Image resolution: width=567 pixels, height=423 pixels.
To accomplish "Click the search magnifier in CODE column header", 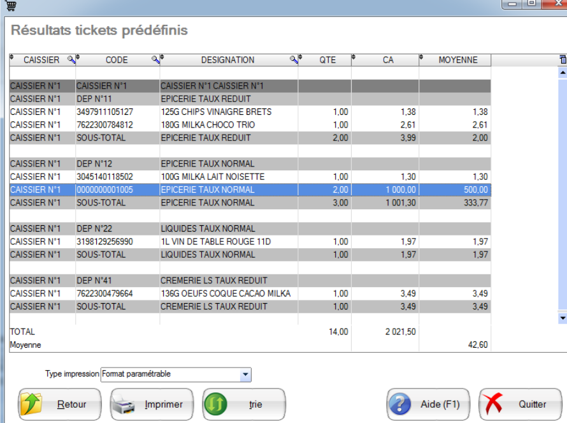I will 155,60.
